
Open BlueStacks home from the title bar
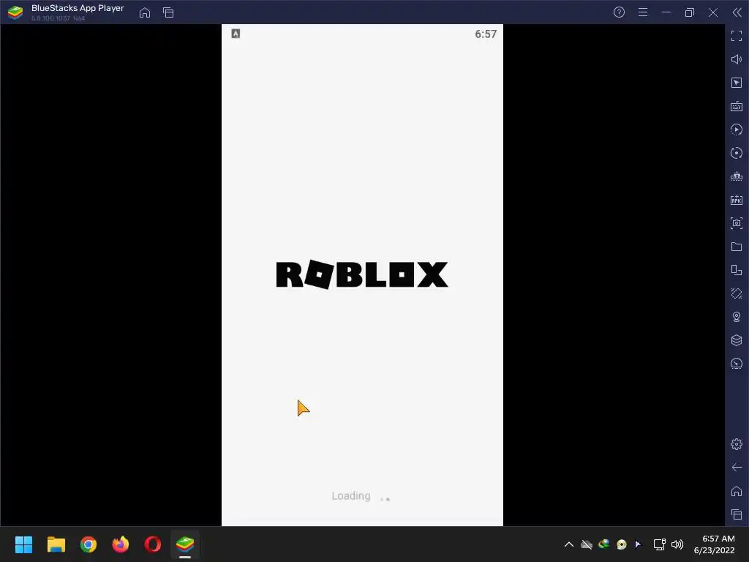[145, 12]
